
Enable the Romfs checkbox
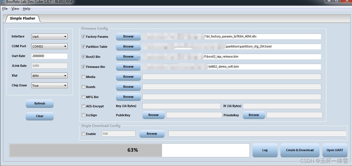point(83,87)
